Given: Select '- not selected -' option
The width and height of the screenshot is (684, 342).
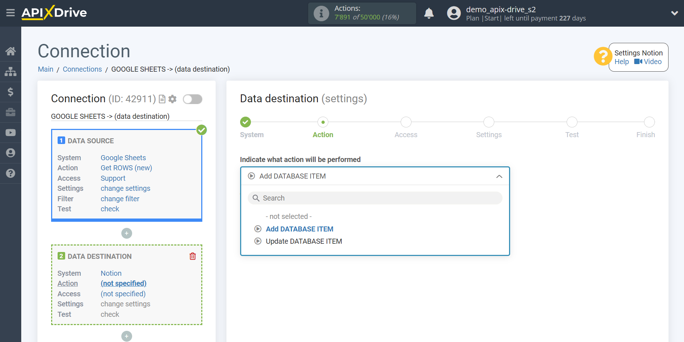Looking at the screenshot, I should click(289, 216).
